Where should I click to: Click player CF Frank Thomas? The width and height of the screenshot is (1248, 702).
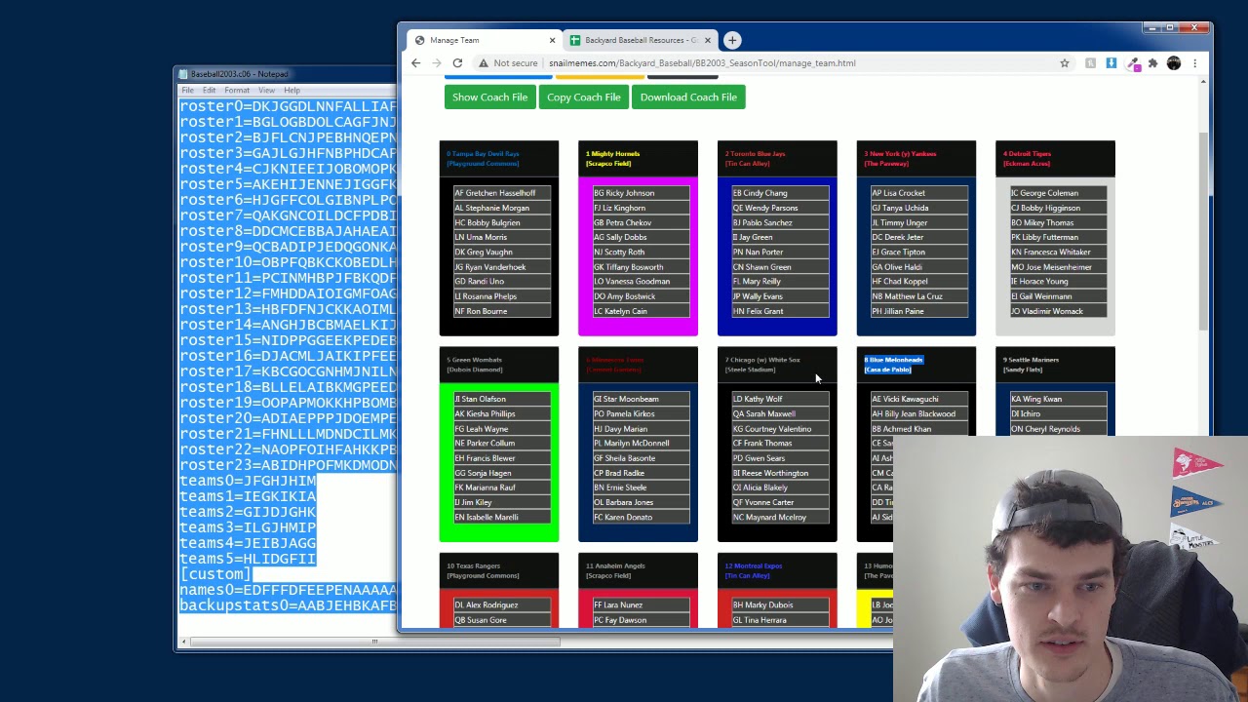[780, 443]
